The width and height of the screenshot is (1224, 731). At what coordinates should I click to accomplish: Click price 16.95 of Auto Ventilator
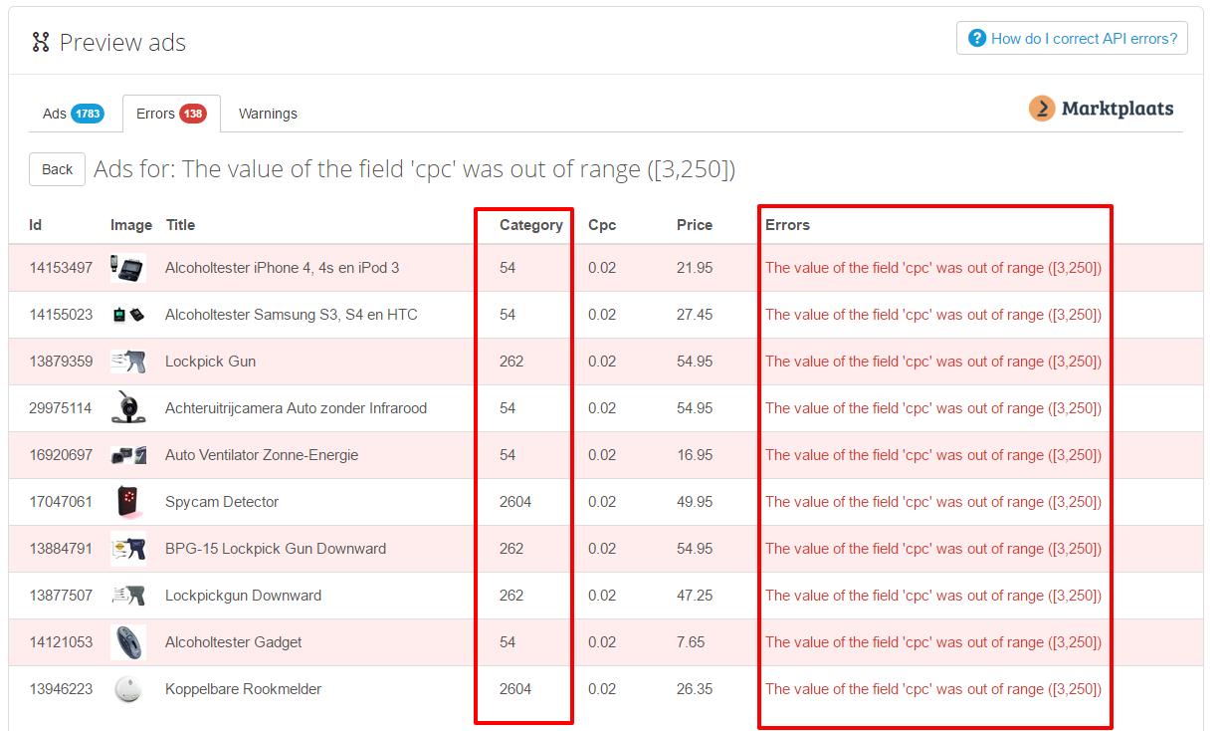tap(695, 455)
